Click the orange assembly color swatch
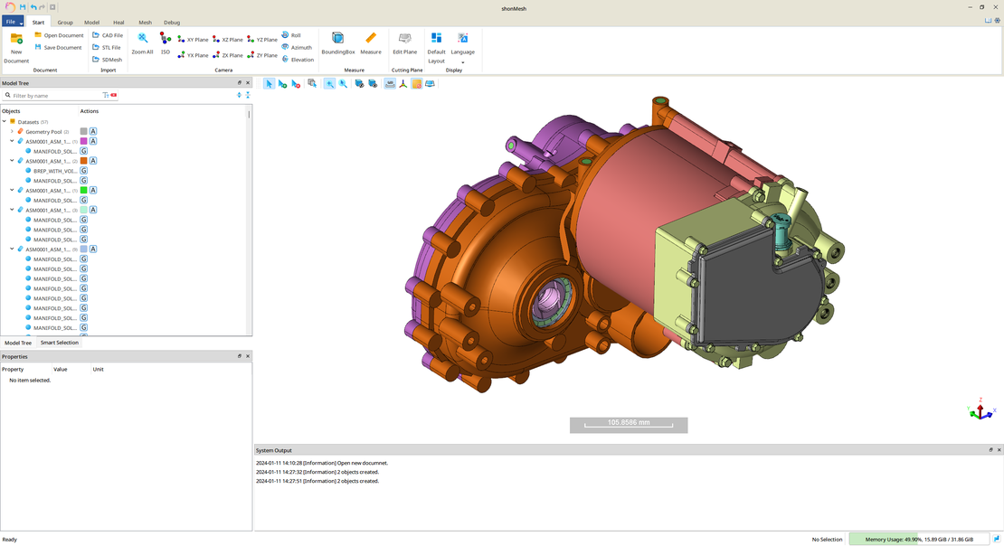 click(x=83, y=161)
